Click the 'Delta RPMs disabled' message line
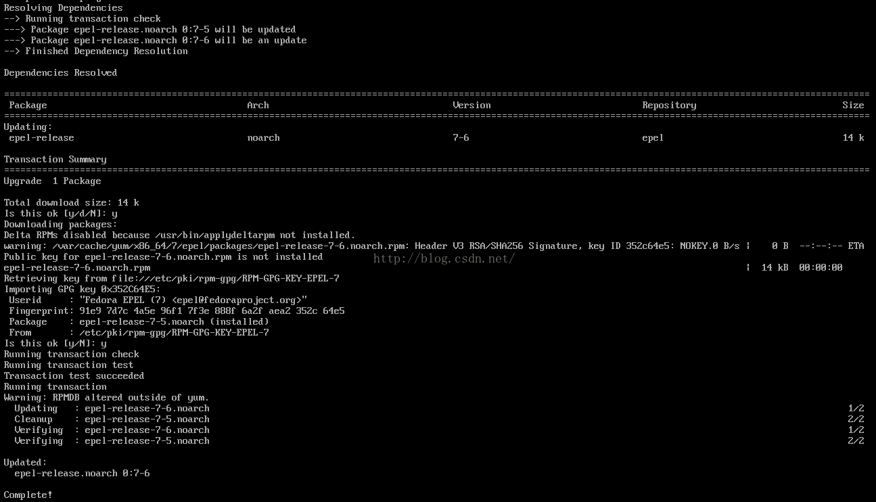 click(180, 235)
